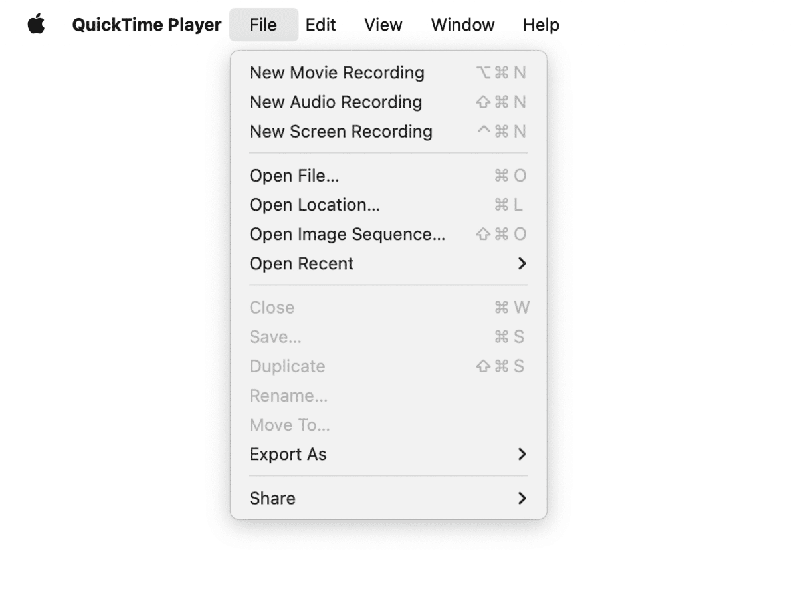
Task: Select Open Image Sequence...
Action: pyautogui.click(x=348, y=234)
